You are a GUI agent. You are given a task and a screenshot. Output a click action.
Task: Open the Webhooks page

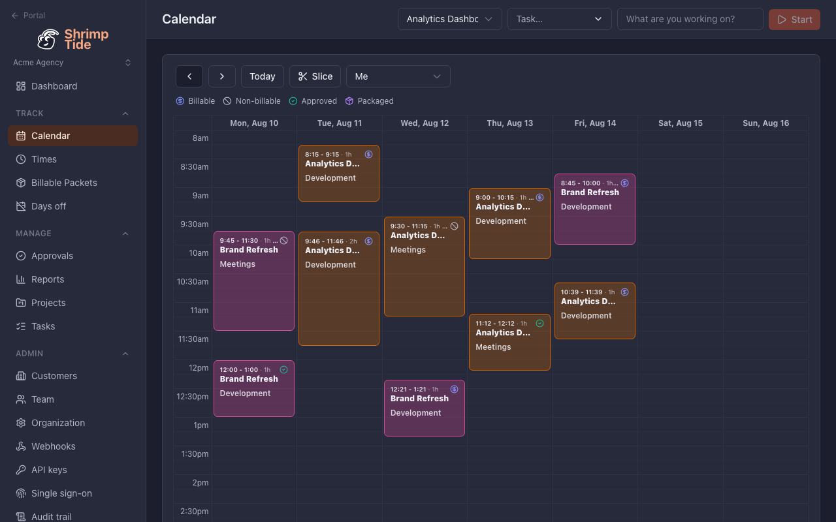coord(72,446)
